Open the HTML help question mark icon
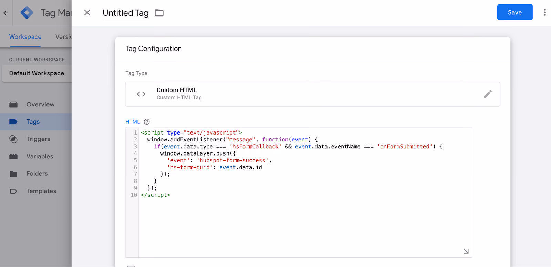The height and width of the screenshot is (267, 551). [x=147, y=122]
